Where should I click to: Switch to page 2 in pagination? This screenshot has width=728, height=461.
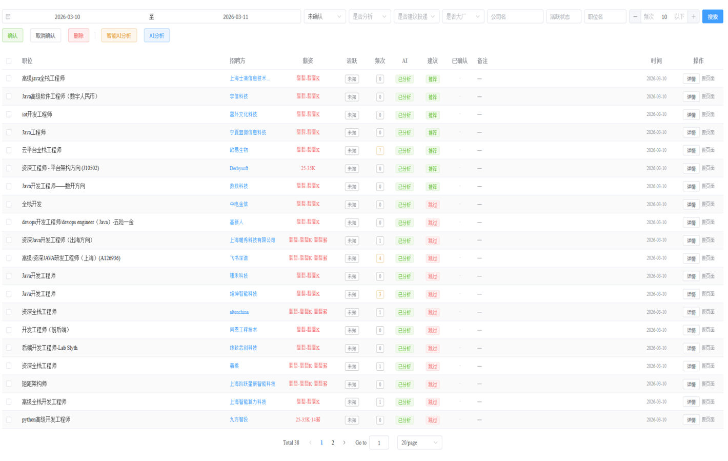(333, 443)
